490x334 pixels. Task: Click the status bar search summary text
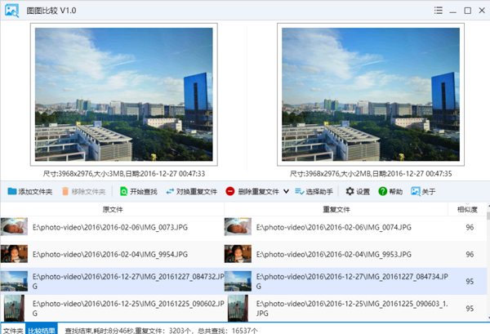pyautogui.click(x=161, y=331)
